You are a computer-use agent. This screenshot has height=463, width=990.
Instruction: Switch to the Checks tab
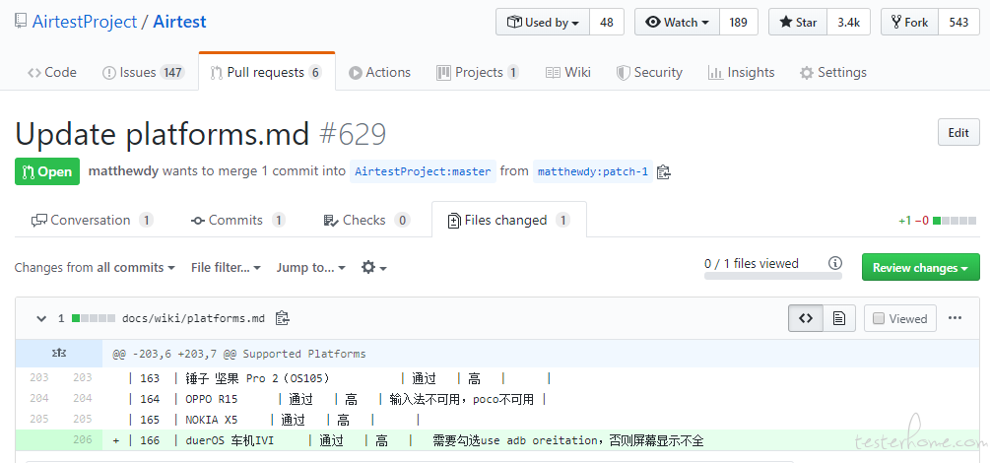366,220
